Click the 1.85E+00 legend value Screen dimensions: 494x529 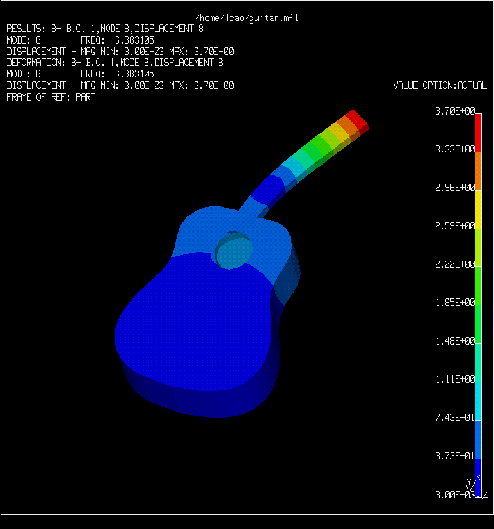(455, 302)
